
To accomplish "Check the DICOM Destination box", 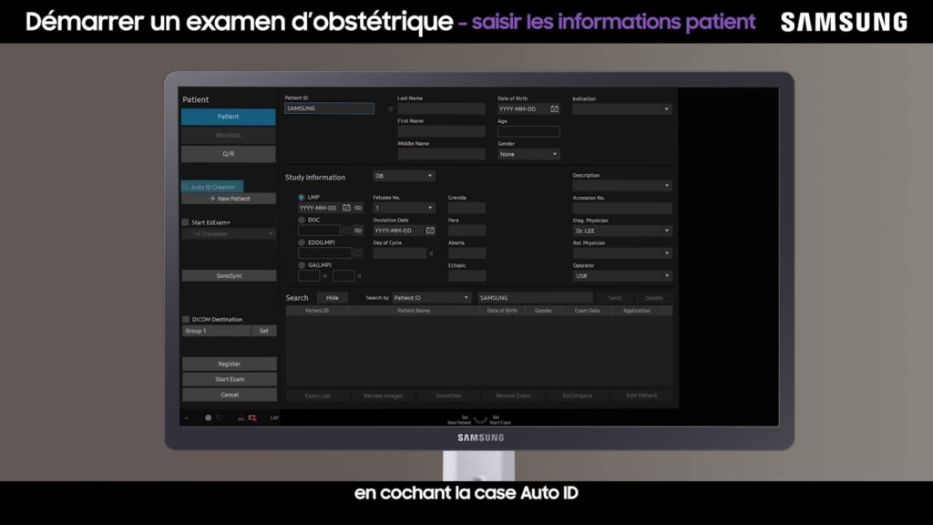I will pos(186,319).
